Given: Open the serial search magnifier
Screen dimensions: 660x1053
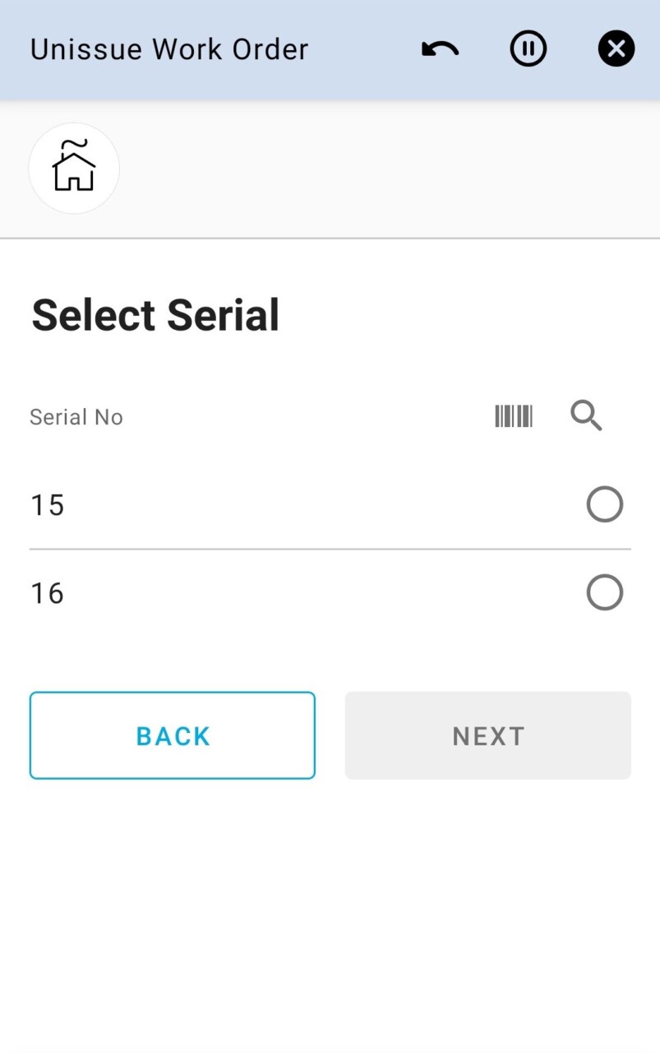Looking at the screenshot, I should click(x=586, y=416).
